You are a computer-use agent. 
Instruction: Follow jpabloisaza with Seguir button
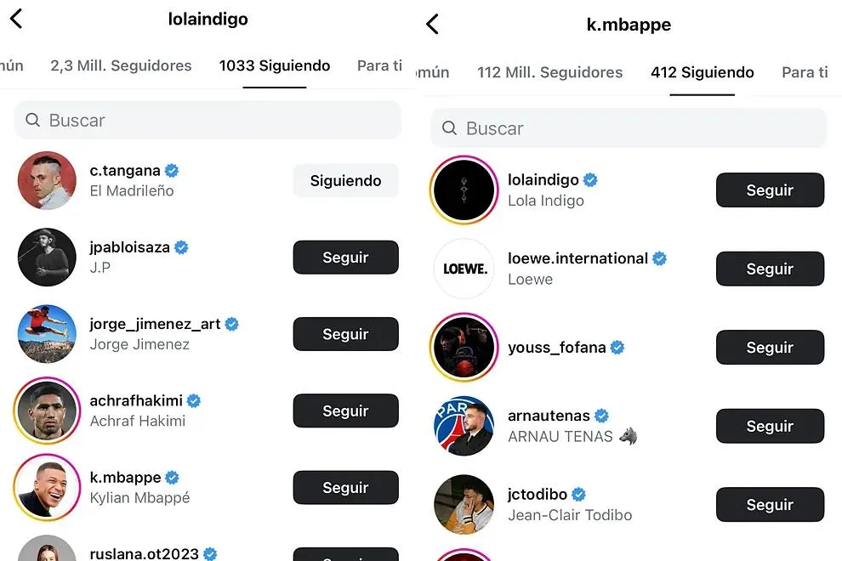click(x=345, y=258)
